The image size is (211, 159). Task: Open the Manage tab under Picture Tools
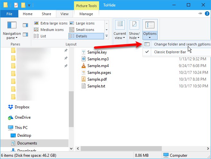point(86,14)
